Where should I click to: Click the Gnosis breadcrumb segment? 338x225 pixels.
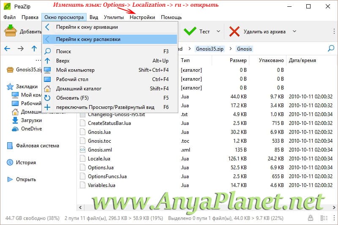click(x=244, y=49)
